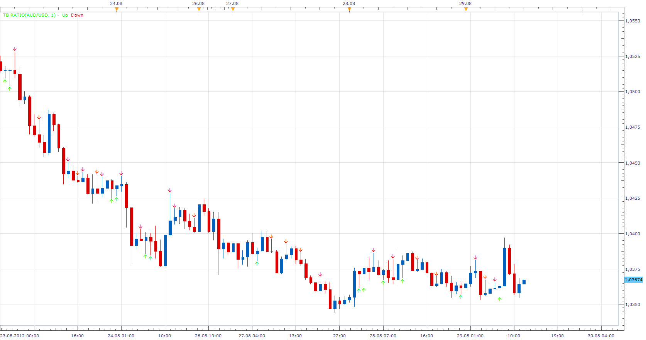The image size is (646, 340).
Task: Click the 13:00 time axis label
Action: 296,336
